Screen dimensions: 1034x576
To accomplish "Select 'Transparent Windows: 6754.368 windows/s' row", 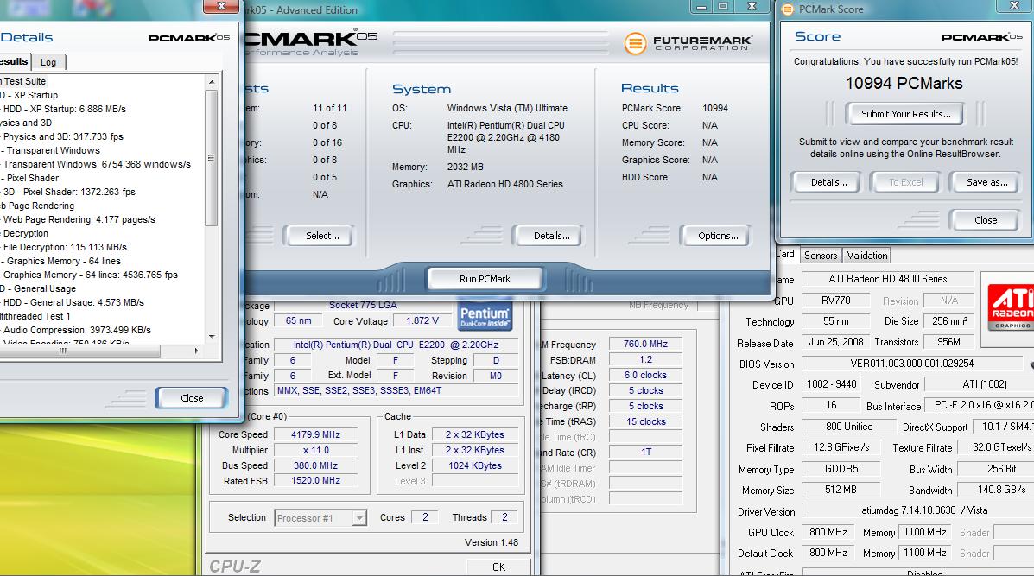I will (x=97, y=164).
